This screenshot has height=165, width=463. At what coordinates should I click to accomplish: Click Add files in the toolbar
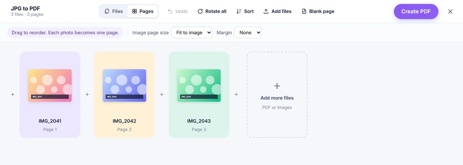[277, 11]
